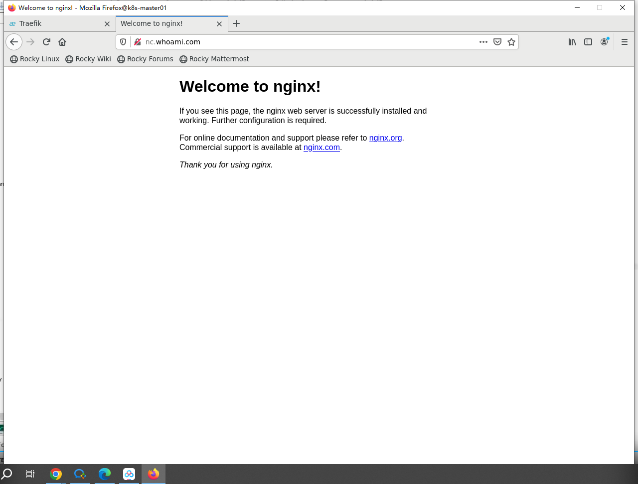Maximize the Firefox window
638x484 pixels.
coord(600,7)
